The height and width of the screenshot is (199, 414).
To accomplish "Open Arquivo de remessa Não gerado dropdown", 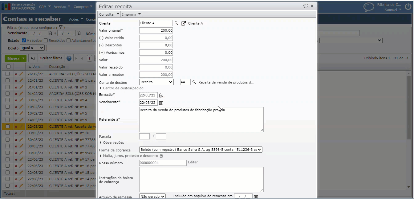I will coord(152,196).
